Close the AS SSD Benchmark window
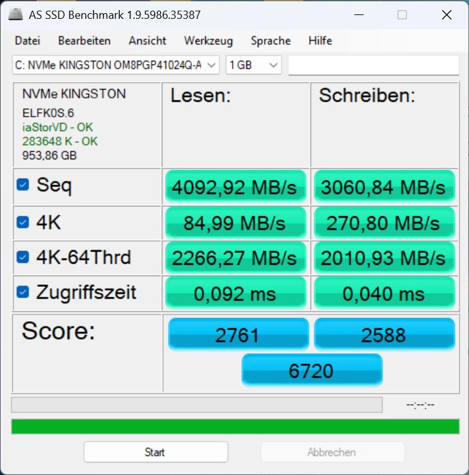The width and height of the screenshot is (469, 475). click(446, 14)
